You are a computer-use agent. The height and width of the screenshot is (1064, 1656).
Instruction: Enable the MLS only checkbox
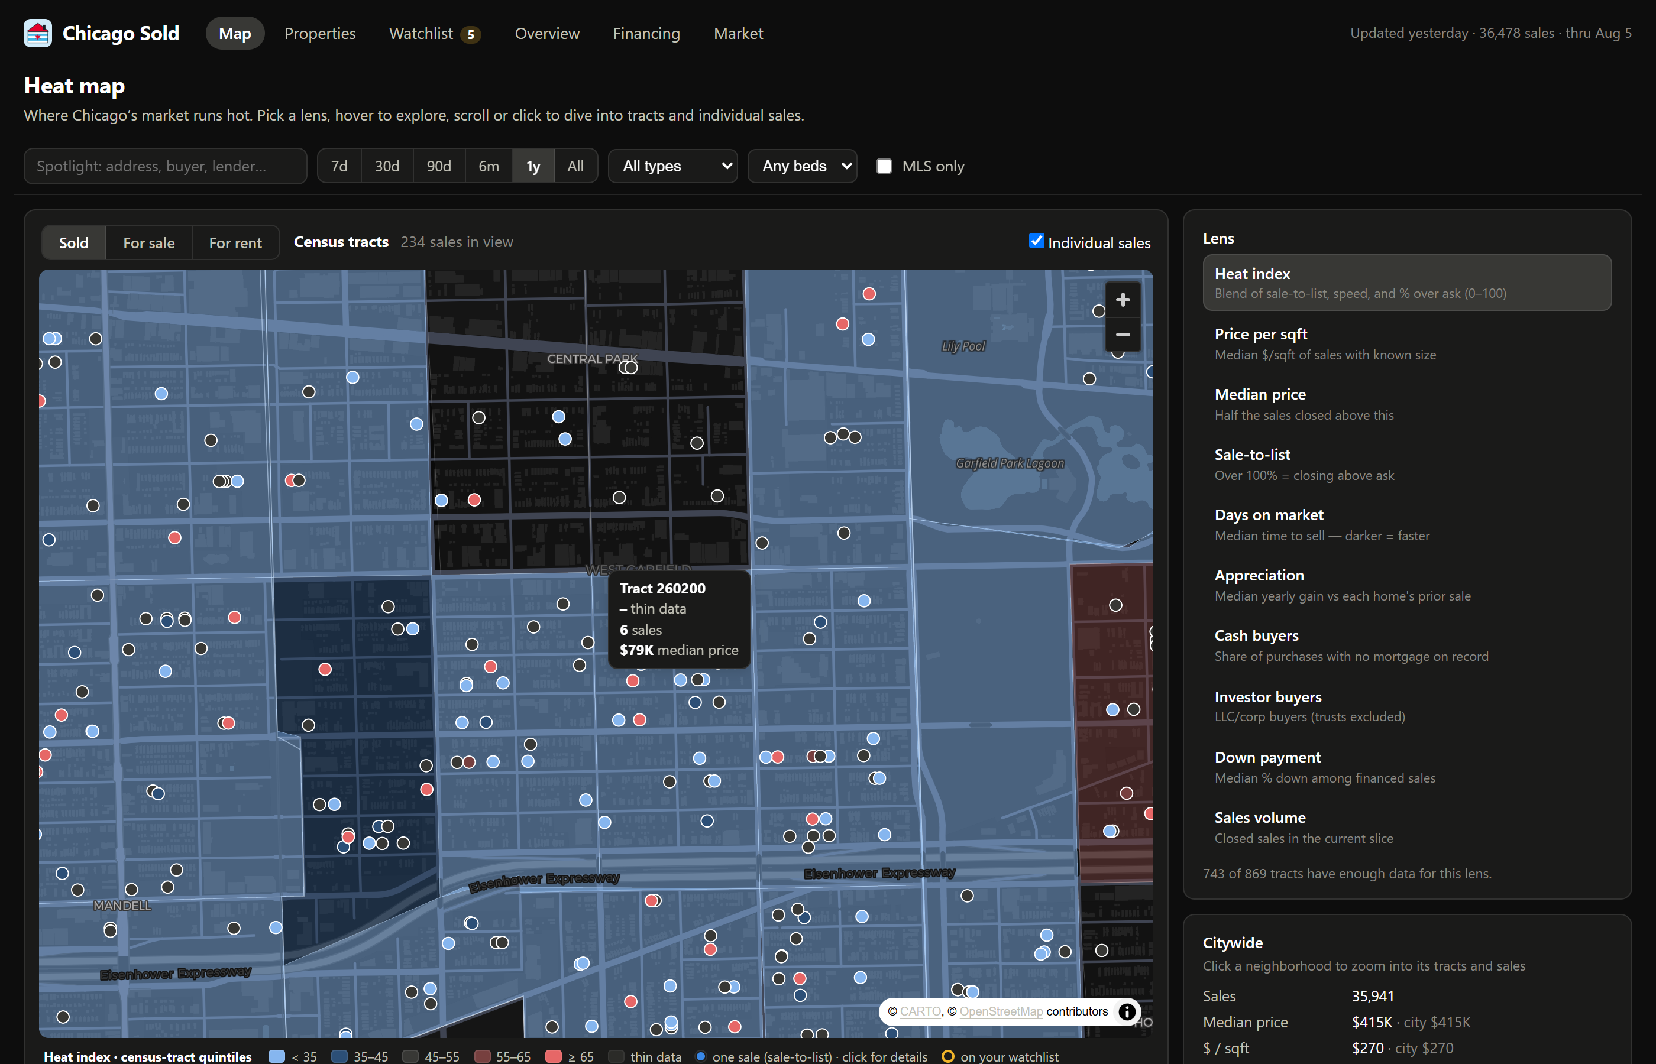click(x=884, y=166)
